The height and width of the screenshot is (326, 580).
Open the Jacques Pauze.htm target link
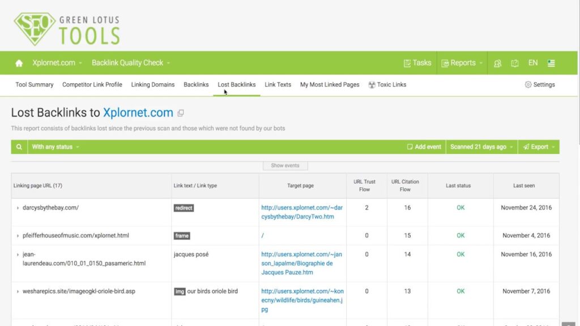pyautogui.click(x=301, y=263)
